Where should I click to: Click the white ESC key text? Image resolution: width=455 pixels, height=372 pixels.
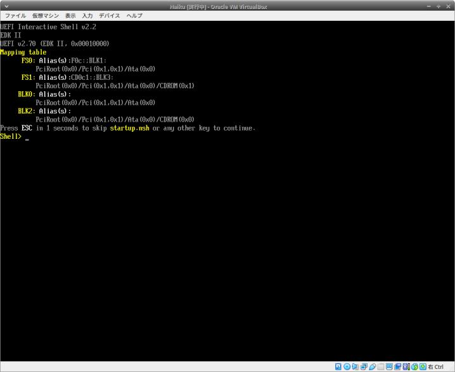(x=27, y=128)
